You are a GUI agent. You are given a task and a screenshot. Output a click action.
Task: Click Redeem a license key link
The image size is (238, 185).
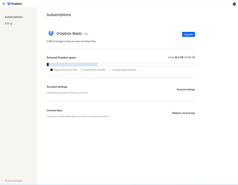[184, 113]
